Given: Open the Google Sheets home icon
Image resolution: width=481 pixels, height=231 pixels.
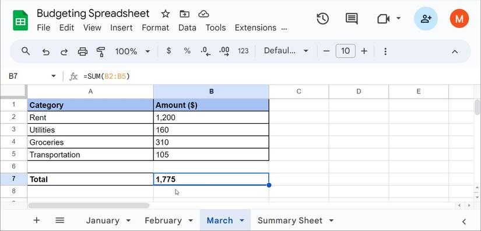Looking at the screenshot, I should 20,20.
